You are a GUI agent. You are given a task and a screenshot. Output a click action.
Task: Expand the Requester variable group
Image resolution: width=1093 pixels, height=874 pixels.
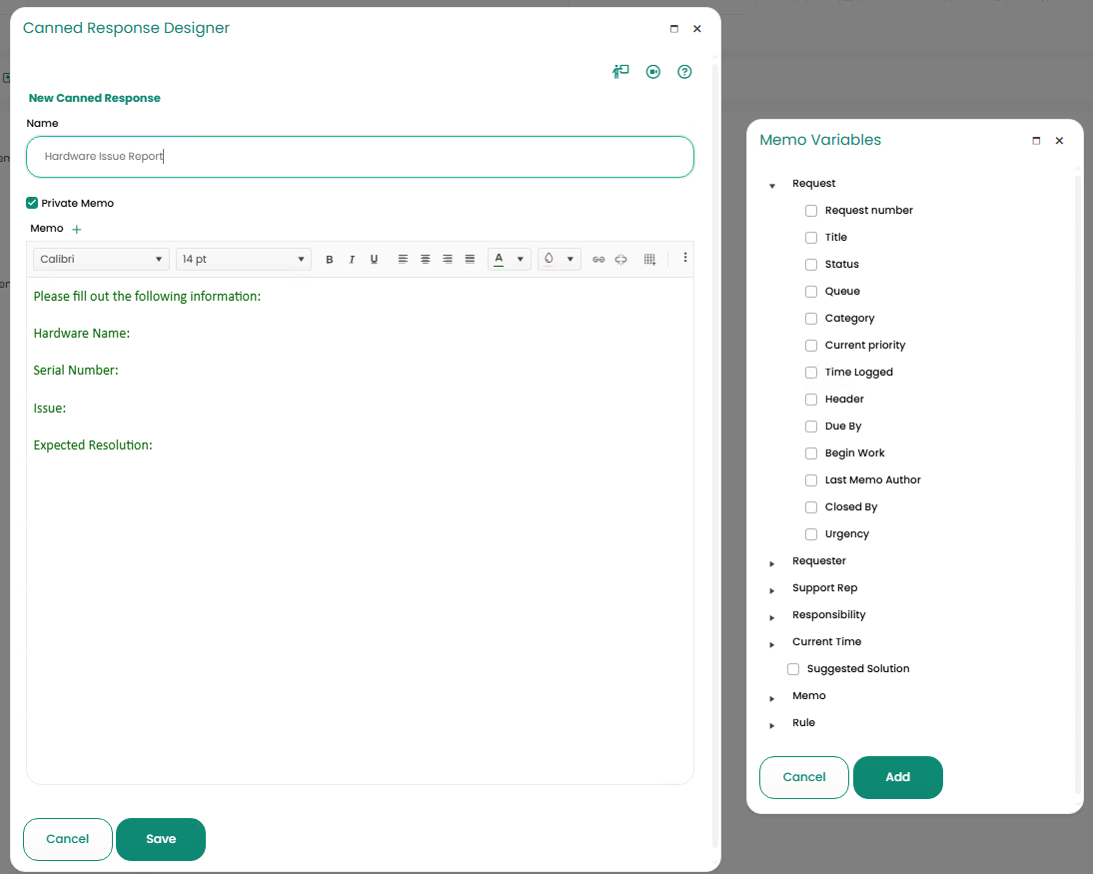[772, 562]
